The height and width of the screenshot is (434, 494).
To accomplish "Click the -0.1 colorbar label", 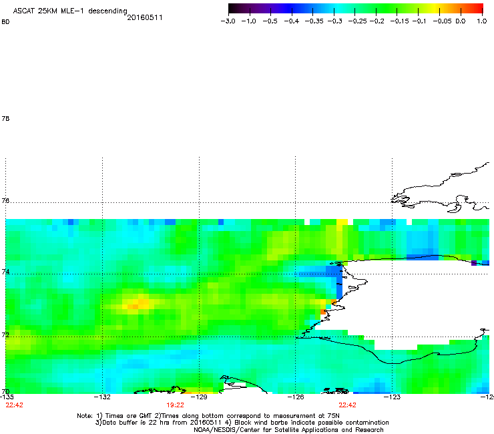I will (419, 21).
